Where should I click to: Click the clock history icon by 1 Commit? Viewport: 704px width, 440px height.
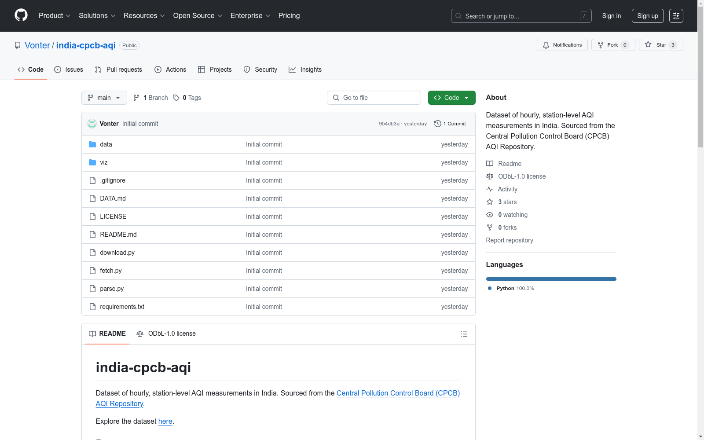coord(437,124)
